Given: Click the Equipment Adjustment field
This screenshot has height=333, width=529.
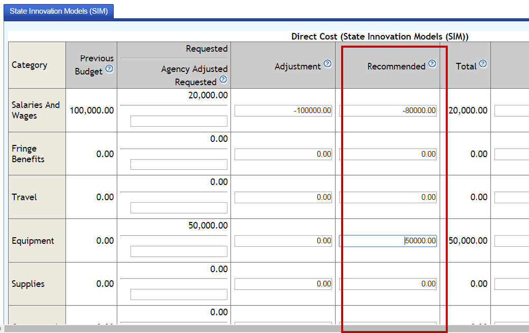Looking at the screenshot, I should point(283,241).
